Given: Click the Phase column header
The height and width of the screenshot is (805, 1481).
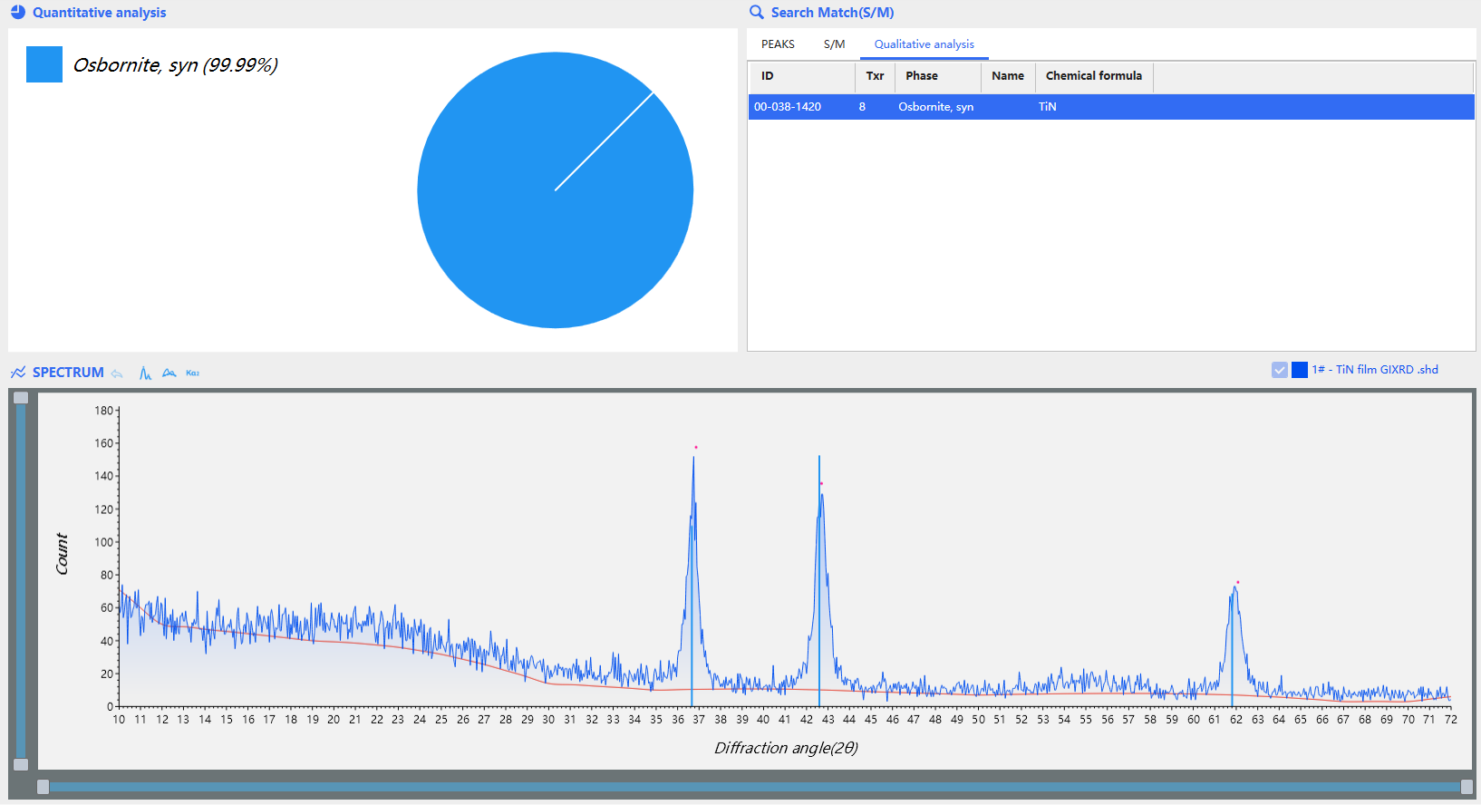Looking at the screenshot, I should tap(922, 76).
